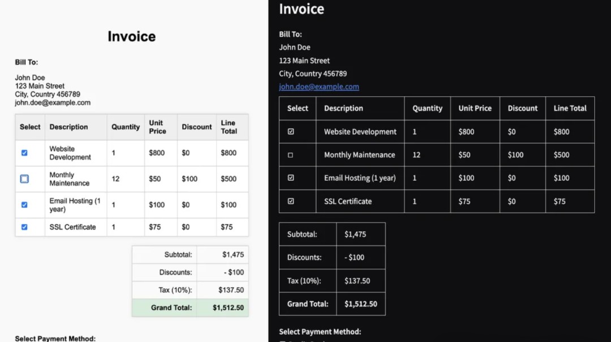The width and height of the screenshot is (611, 342).
Task: Click the email address in light invoice
Action: click(x=53, y=103)
